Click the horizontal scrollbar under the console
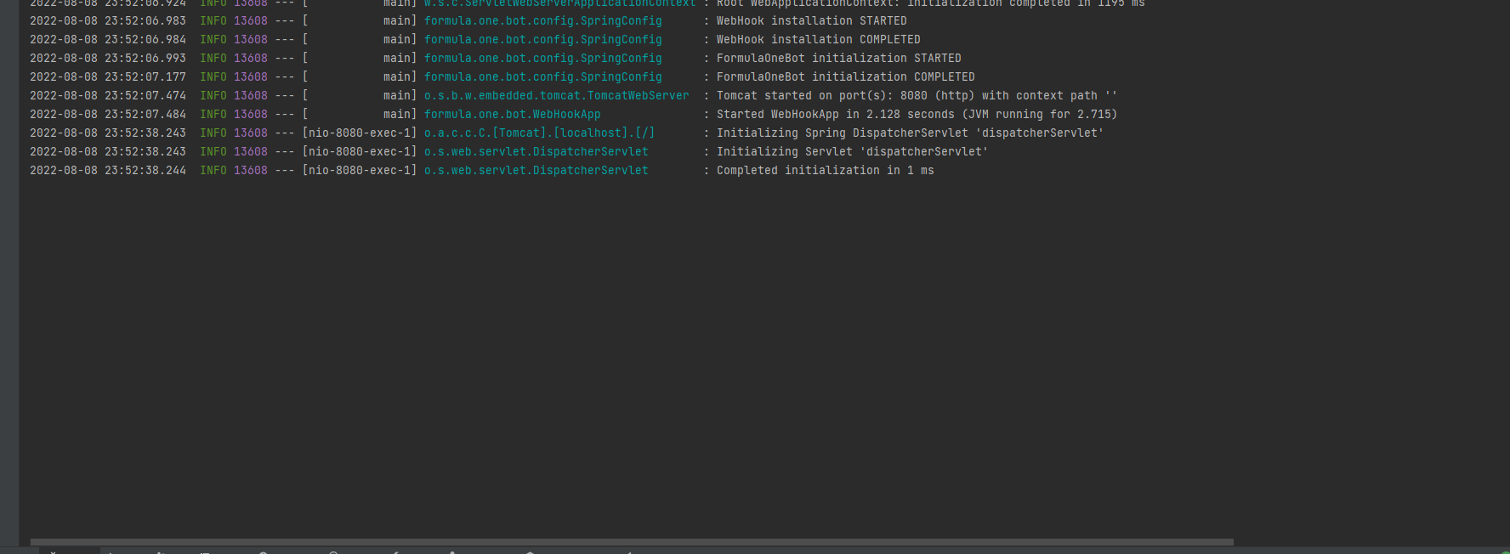Image resolution: width=1510 pixels, height=554 pixels. pyautogui.click(x=632, y=541)
